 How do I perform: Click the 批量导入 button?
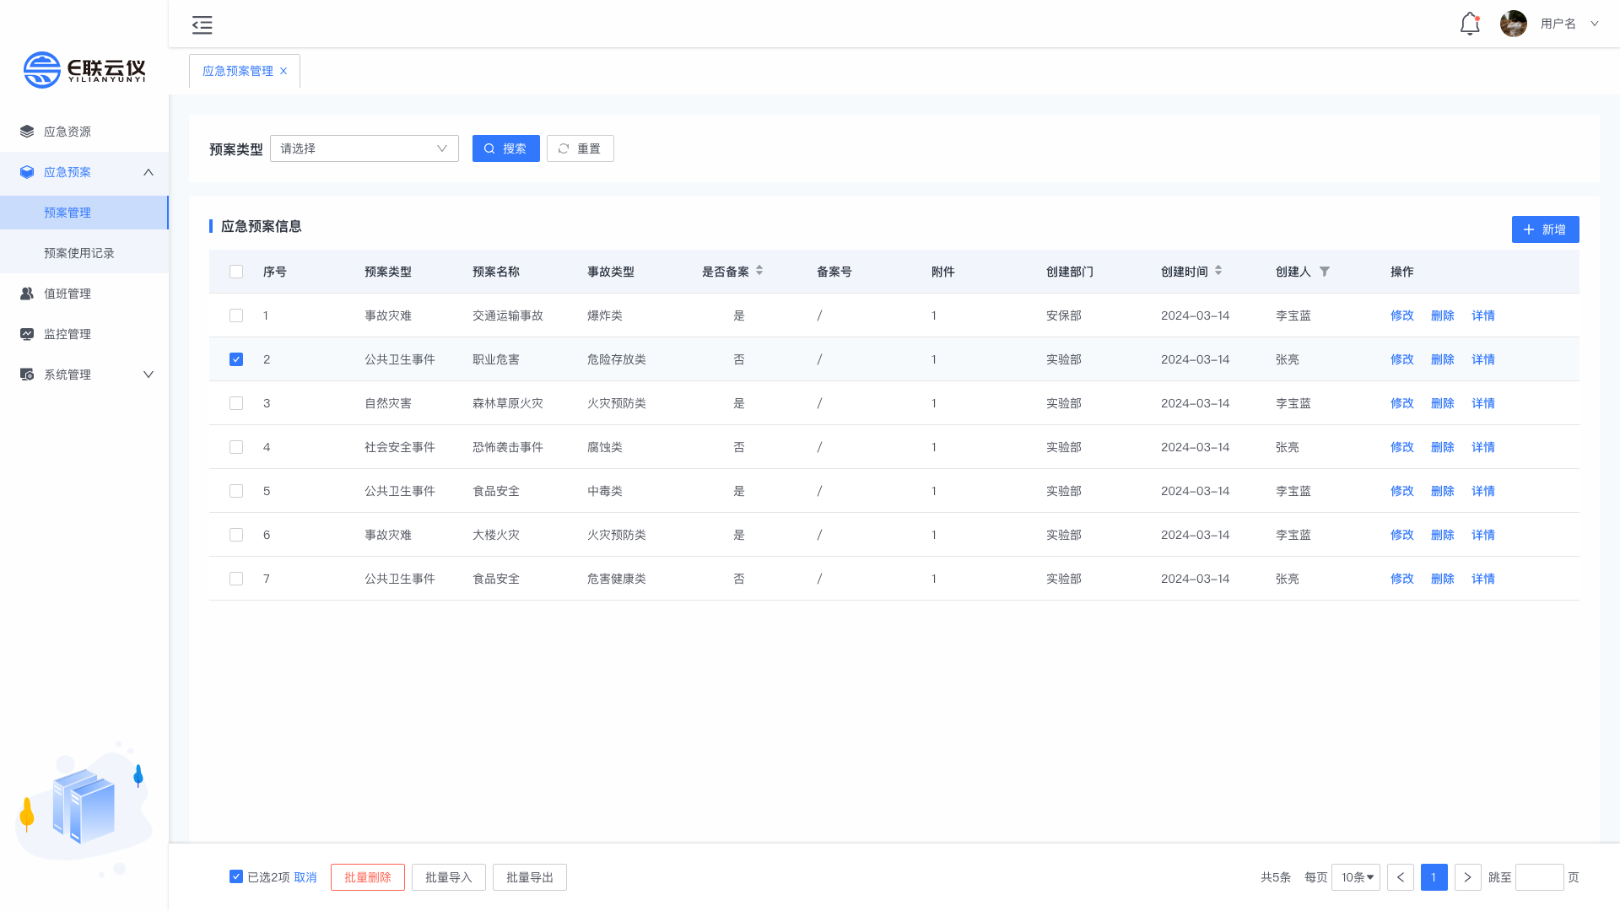click(449, 877)
